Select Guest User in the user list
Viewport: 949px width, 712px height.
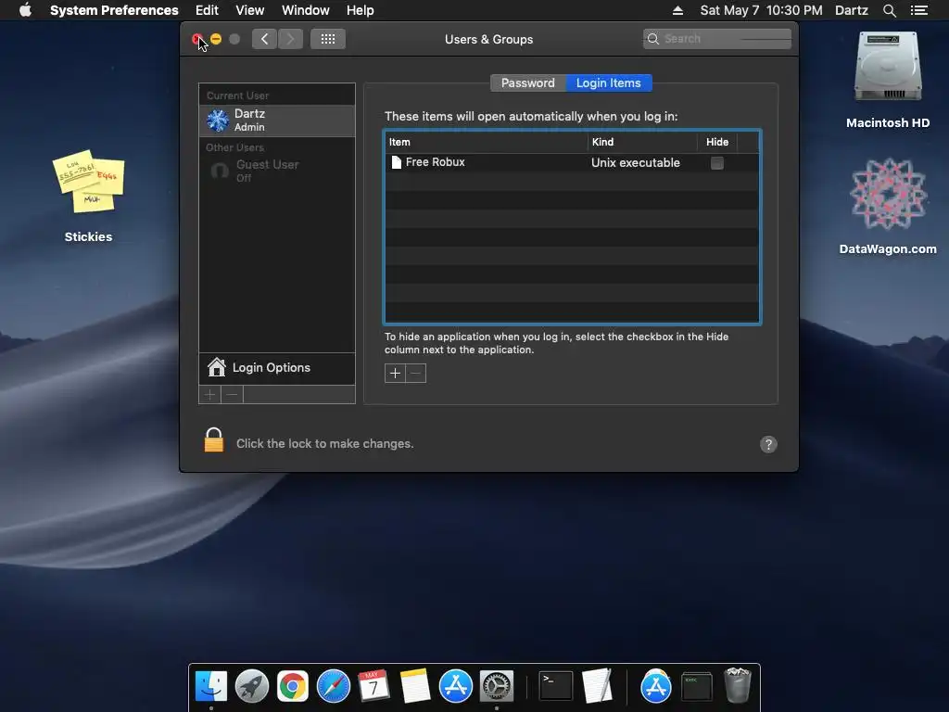pos(277,171)
